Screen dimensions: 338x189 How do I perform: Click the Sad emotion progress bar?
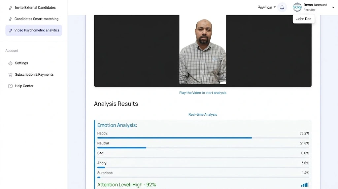[x=203, y=158]
